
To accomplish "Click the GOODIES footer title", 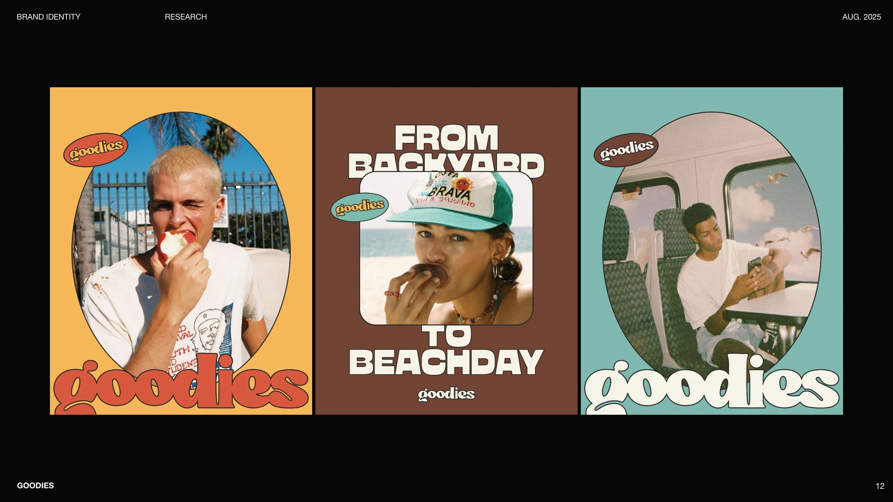I will pos(35,486).
